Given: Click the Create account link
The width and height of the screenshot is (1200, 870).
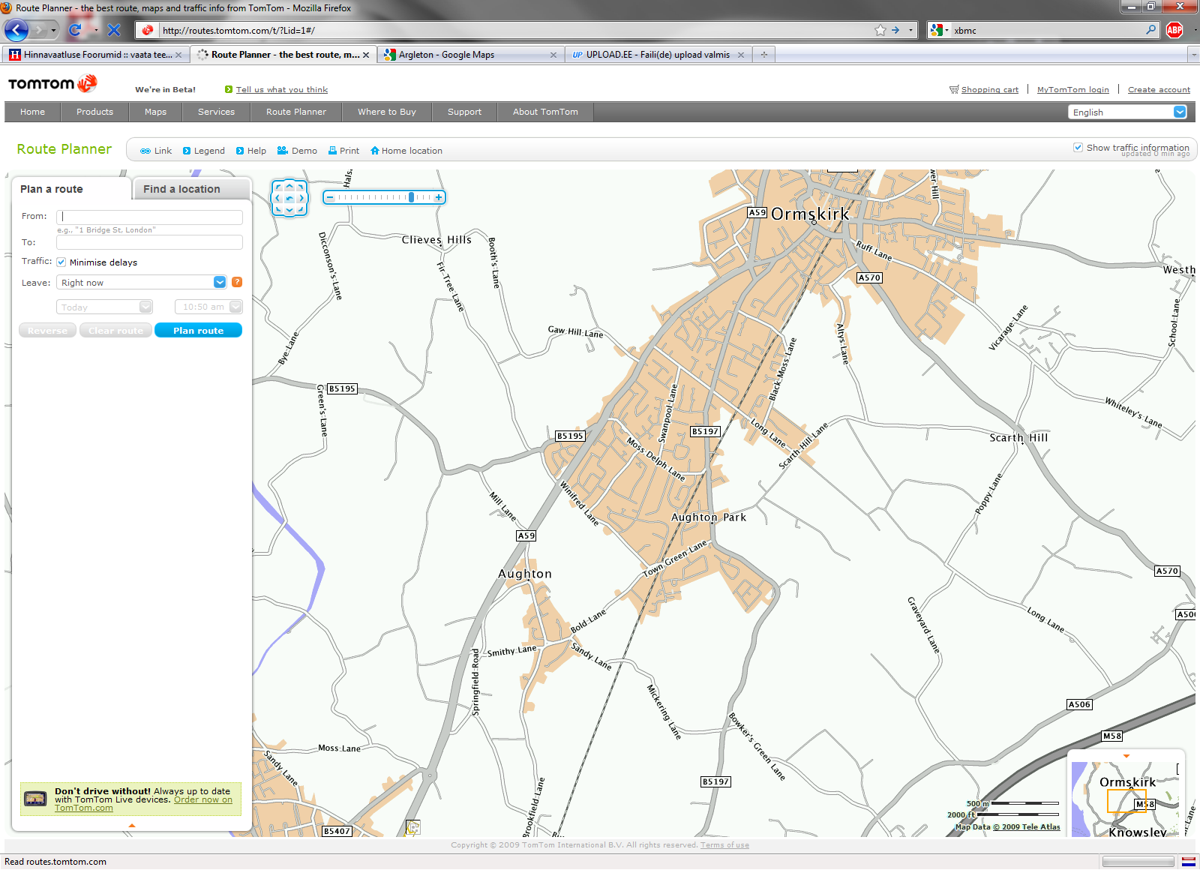Looking at the screenshot, I should tap(1159, 89).
